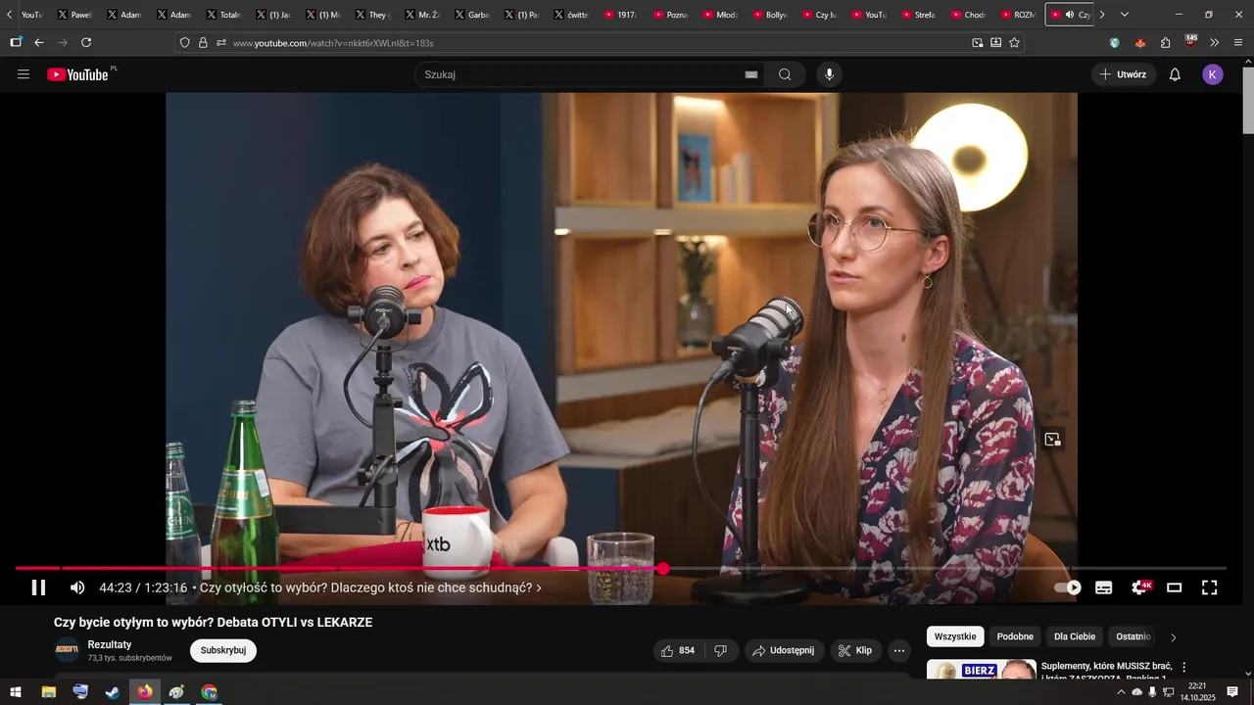The image size is (1254, 705).
Task: Switch to the 'Strefa' tab
Action: [x=918, y=15]
